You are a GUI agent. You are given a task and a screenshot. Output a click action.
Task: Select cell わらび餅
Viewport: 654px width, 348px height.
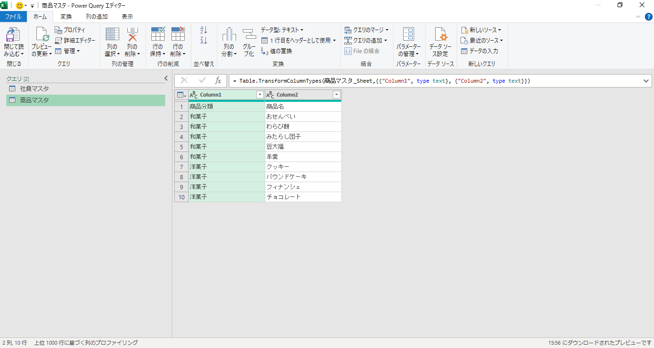[x=303, y=127]
